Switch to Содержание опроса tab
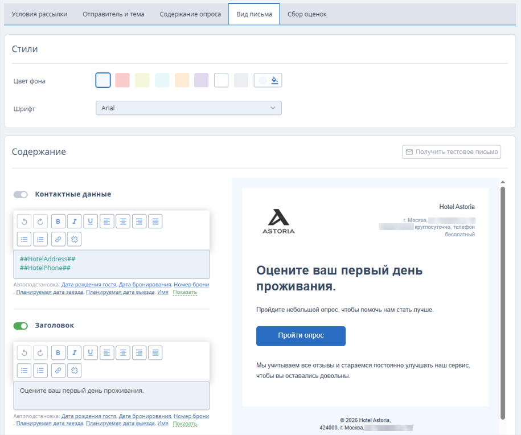The image size is (521, 435). click(190, 14)
